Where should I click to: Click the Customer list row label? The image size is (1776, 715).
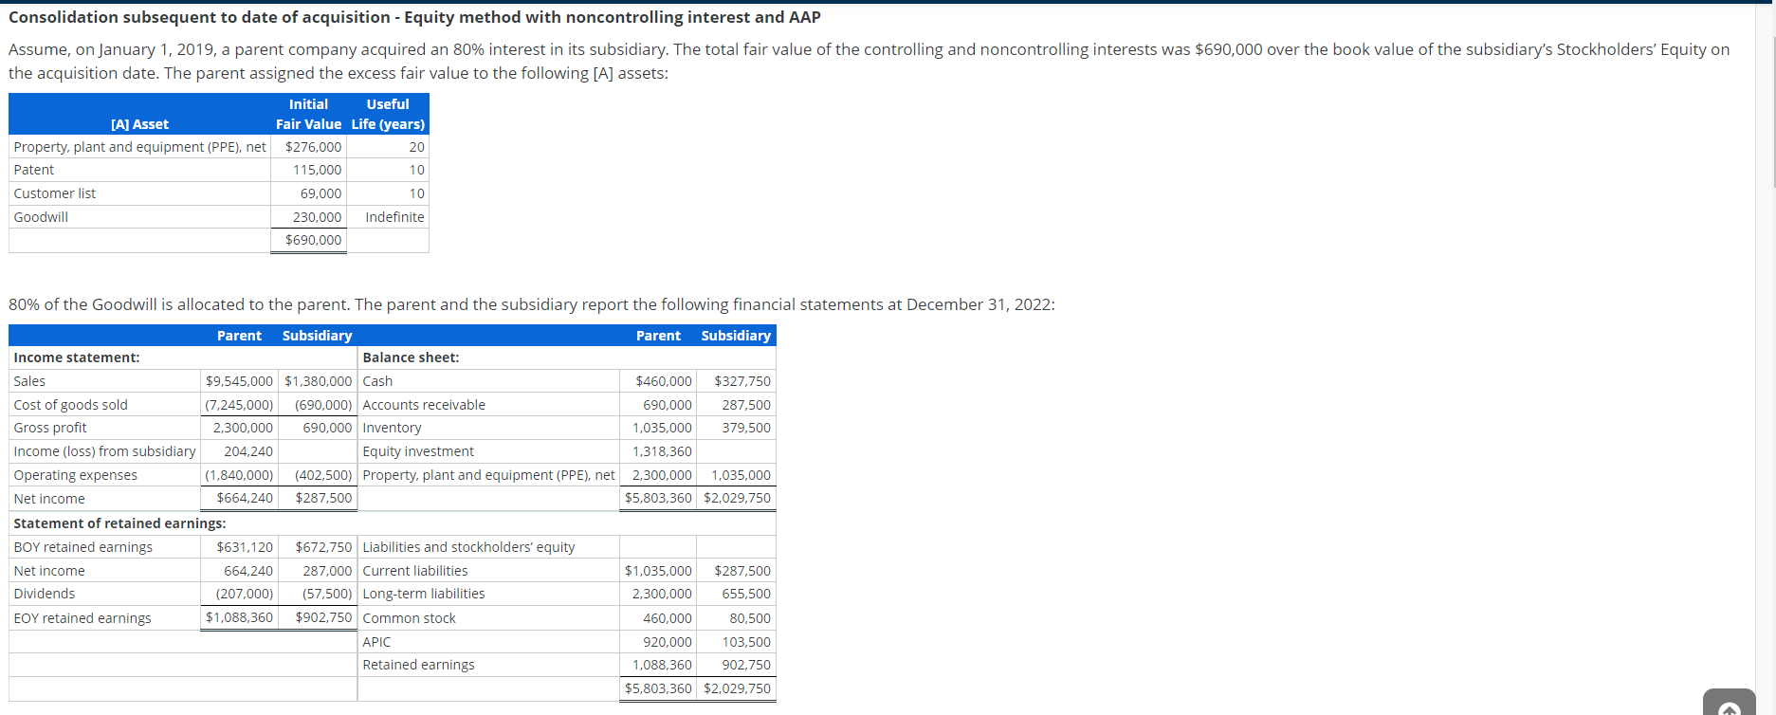54,193
